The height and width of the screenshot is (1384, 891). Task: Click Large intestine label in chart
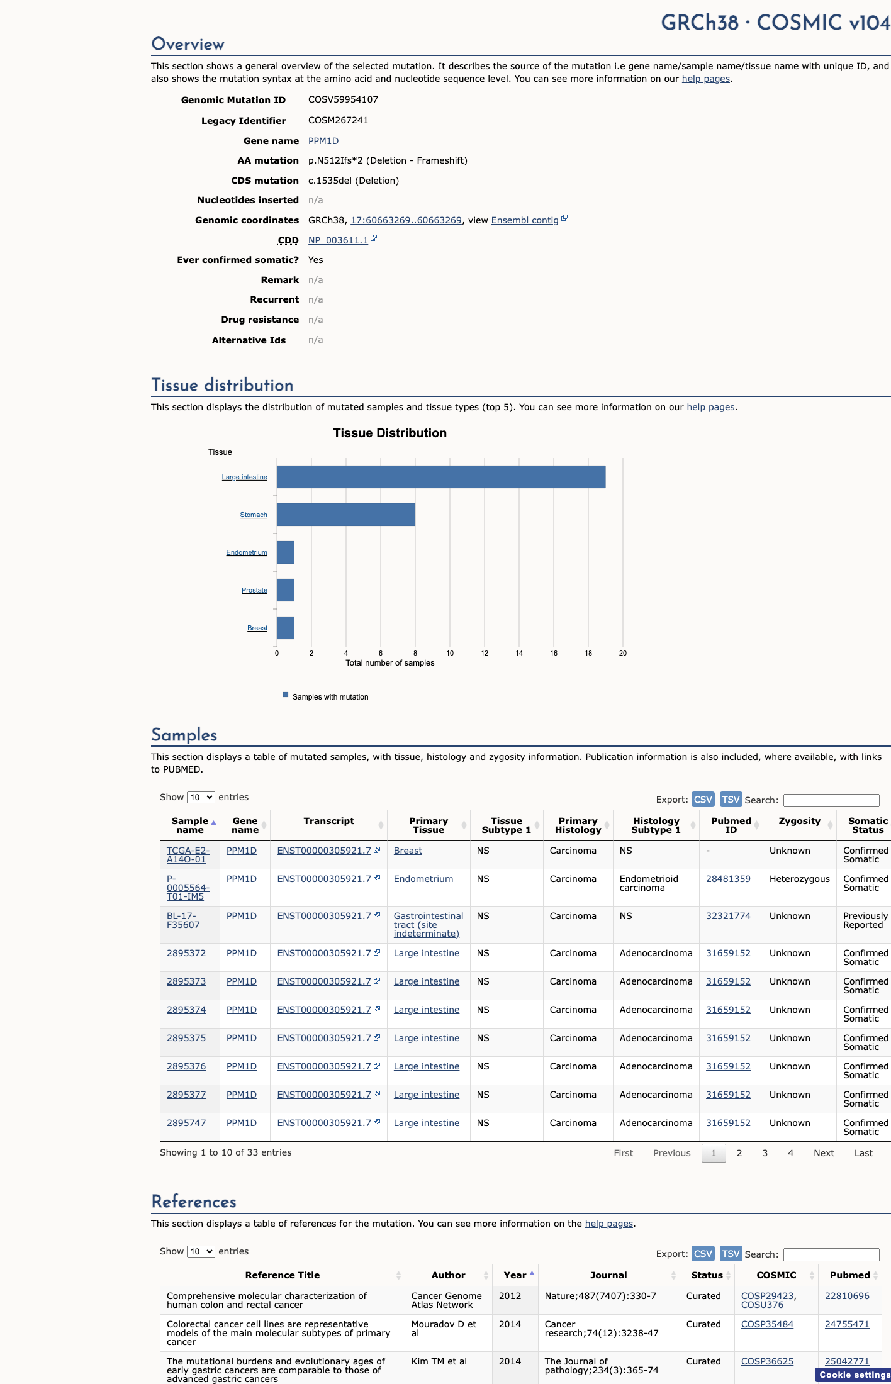point(244,477)
